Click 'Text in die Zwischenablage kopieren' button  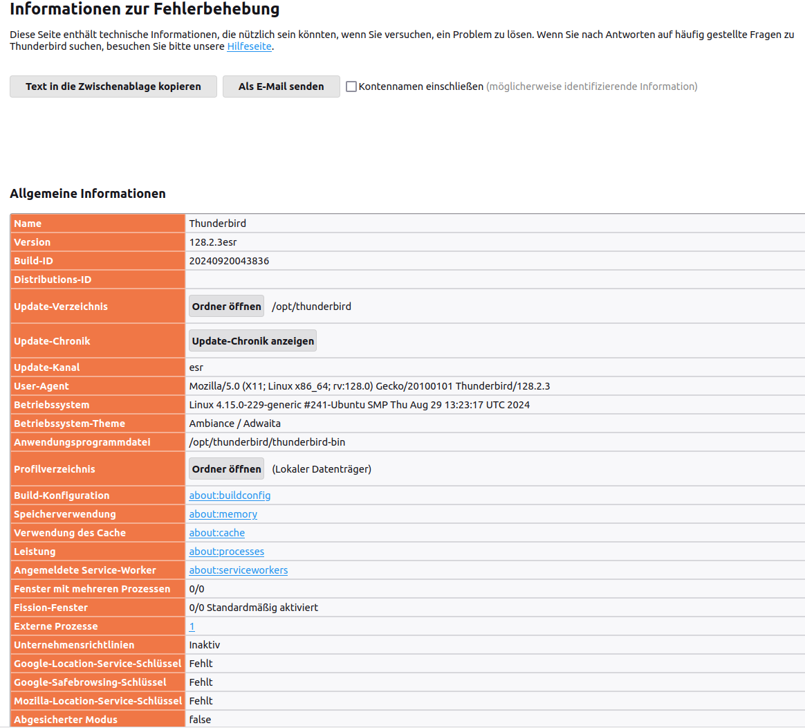click(113, 87)
